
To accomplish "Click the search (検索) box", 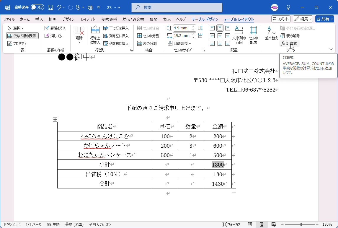I will coord(177,7).
